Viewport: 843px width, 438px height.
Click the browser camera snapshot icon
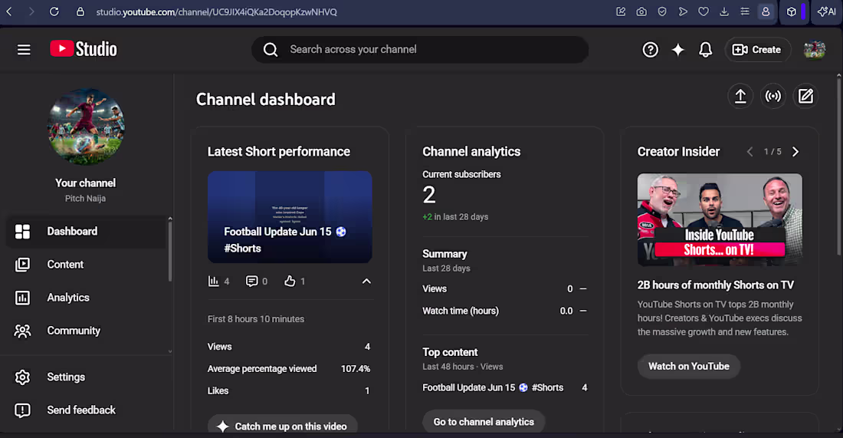tap(641, 12)
